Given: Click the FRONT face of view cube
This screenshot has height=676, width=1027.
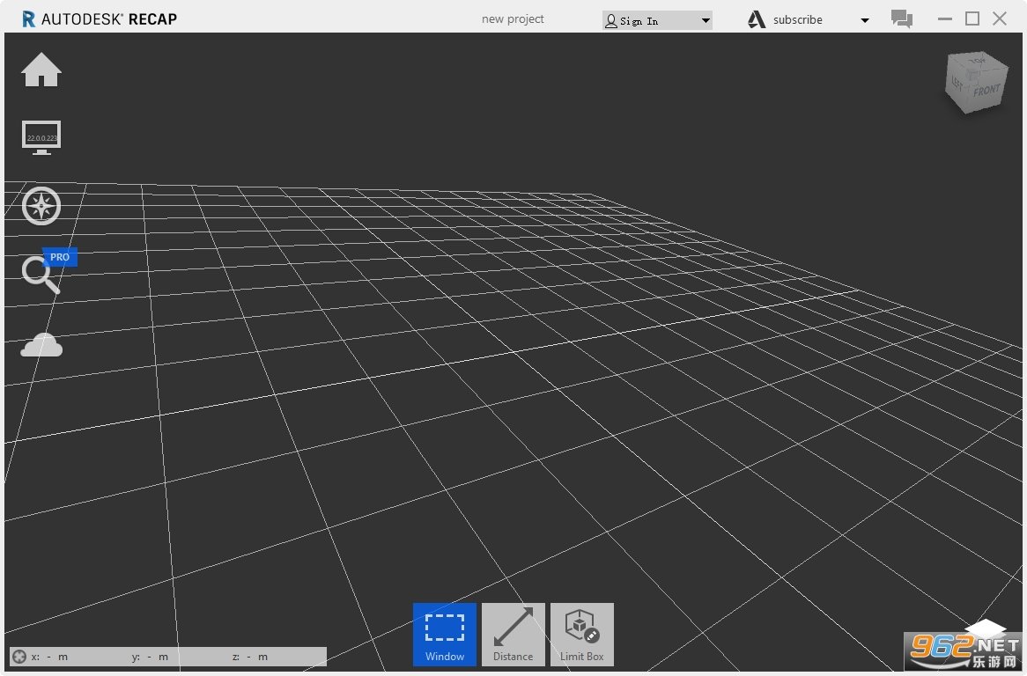Looking at the screenshot, I should click(x=986, y=91).
